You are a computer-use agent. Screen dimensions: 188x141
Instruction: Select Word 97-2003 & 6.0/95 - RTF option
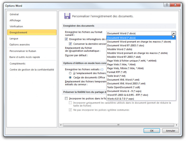click(x=141, y=95)
